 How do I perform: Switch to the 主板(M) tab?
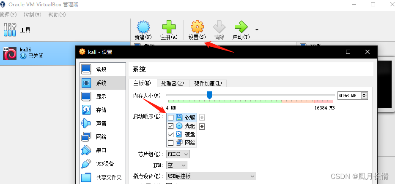(x=143, y=83)
